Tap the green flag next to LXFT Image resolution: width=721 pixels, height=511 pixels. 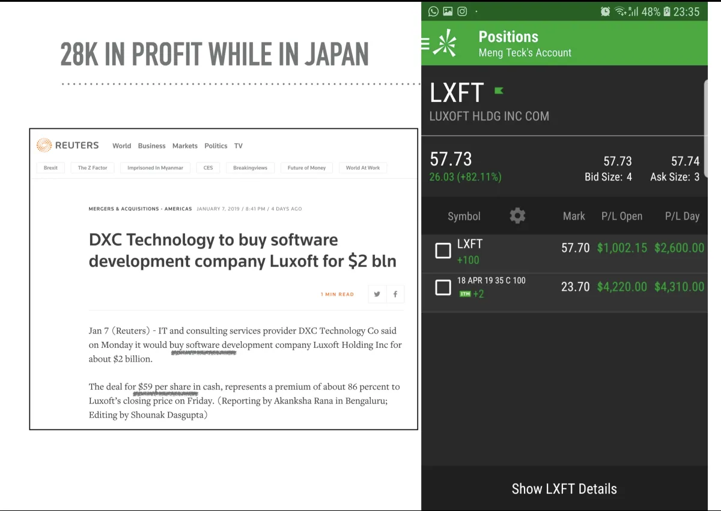pos(499,91)
